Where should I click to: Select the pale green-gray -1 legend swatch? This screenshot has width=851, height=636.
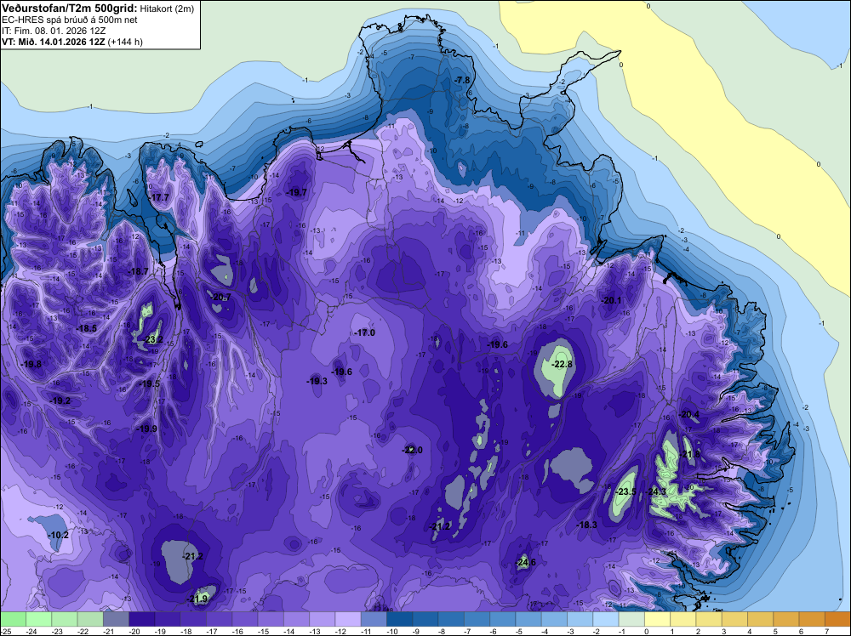pyautogui.click(x=631, y=619)
